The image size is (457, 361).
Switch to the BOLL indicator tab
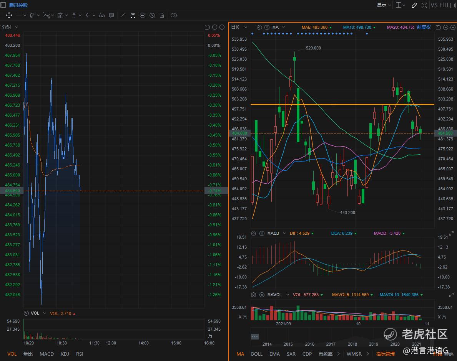[256, 354]
